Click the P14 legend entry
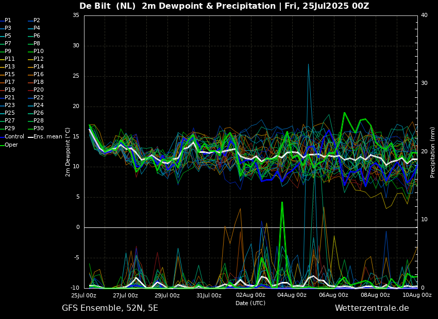 pyautogui.click(x=39, y=67)
